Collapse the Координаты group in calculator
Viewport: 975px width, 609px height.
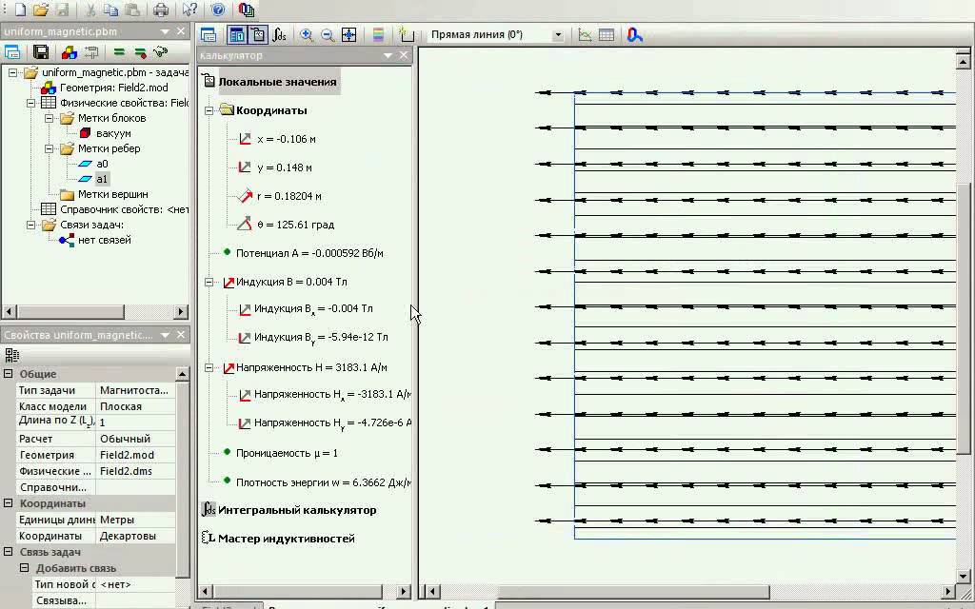click(x=209, y=110)
